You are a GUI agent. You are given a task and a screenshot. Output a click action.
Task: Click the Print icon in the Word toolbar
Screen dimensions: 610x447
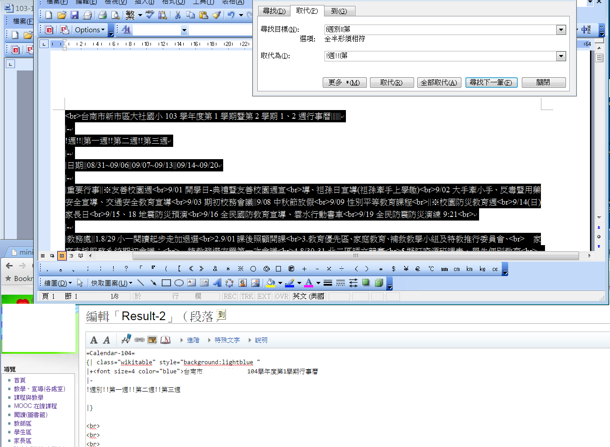click(102, 15)
